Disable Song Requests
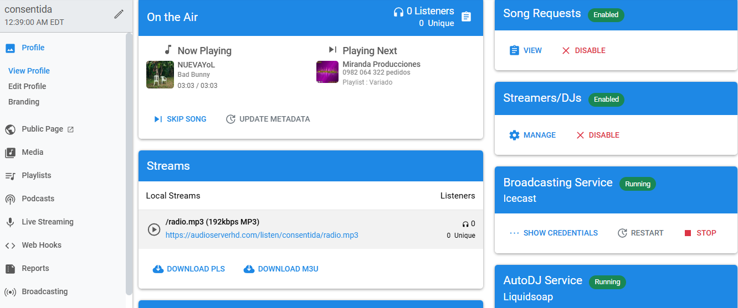The image size is (738, 308). [583, 50]
